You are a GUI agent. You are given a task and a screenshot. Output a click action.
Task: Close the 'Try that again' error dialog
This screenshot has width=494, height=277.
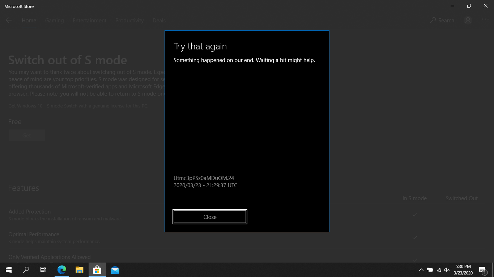(x=210, y=217)
